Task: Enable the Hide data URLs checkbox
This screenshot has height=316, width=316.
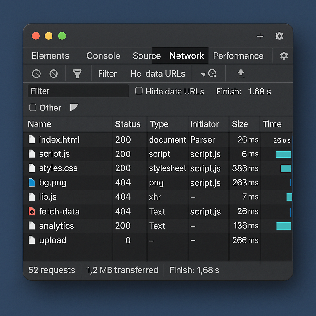Action: click(x=139, y=91)
